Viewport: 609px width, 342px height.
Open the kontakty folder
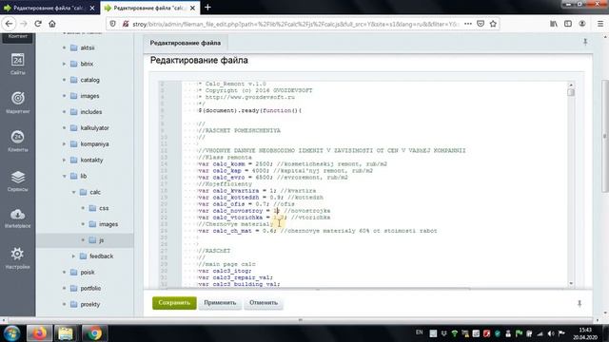coord(91,161)
